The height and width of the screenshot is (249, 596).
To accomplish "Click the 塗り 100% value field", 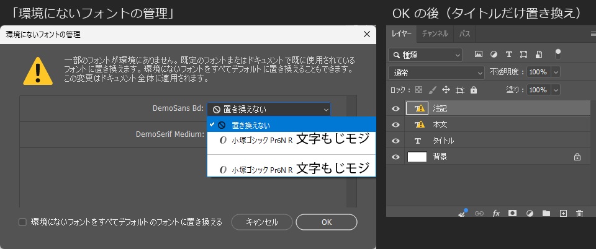I will (x=539, y=90).
